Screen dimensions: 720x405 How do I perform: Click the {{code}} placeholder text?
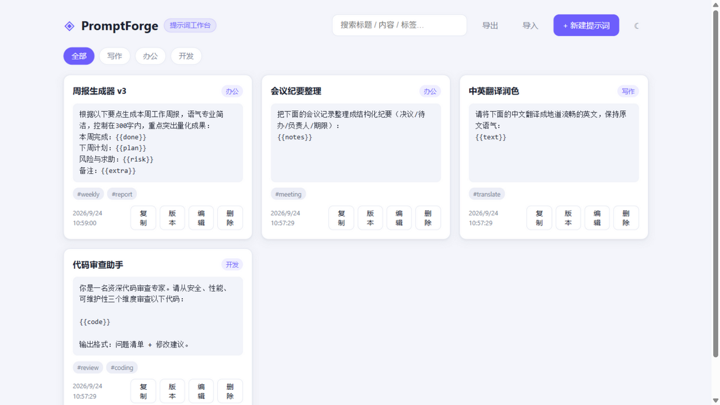tap(95, 322)
